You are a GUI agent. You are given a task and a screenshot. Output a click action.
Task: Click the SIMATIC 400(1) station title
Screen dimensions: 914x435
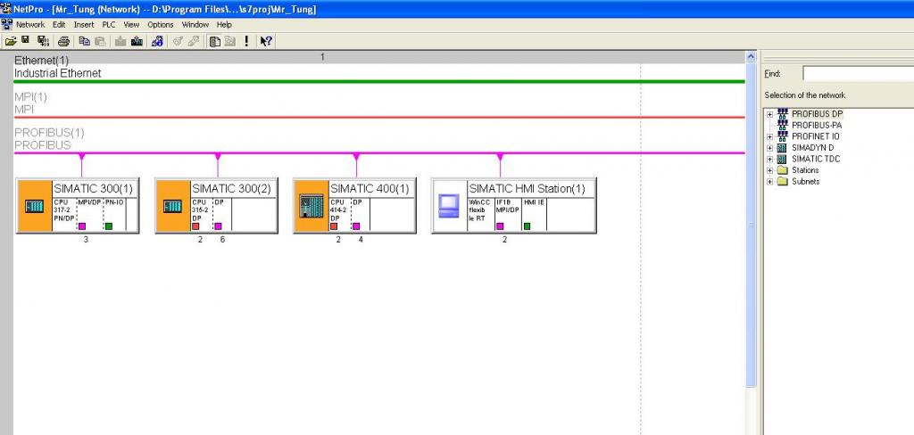coord(370,189)
